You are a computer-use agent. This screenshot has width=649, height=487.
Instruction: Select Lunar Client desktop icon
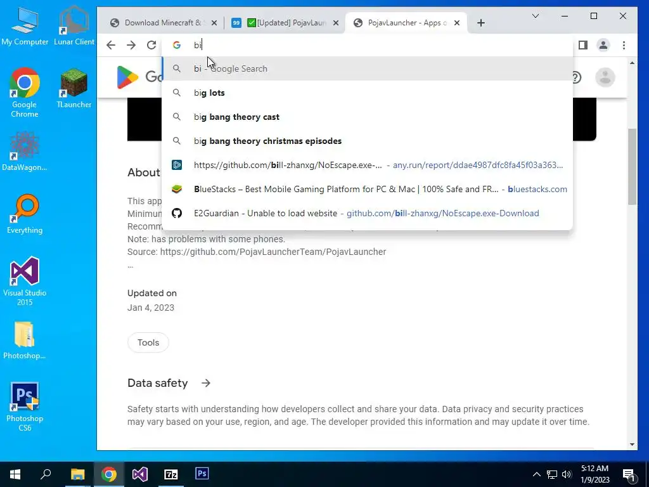pyautogui.click(x=74, y=25)
